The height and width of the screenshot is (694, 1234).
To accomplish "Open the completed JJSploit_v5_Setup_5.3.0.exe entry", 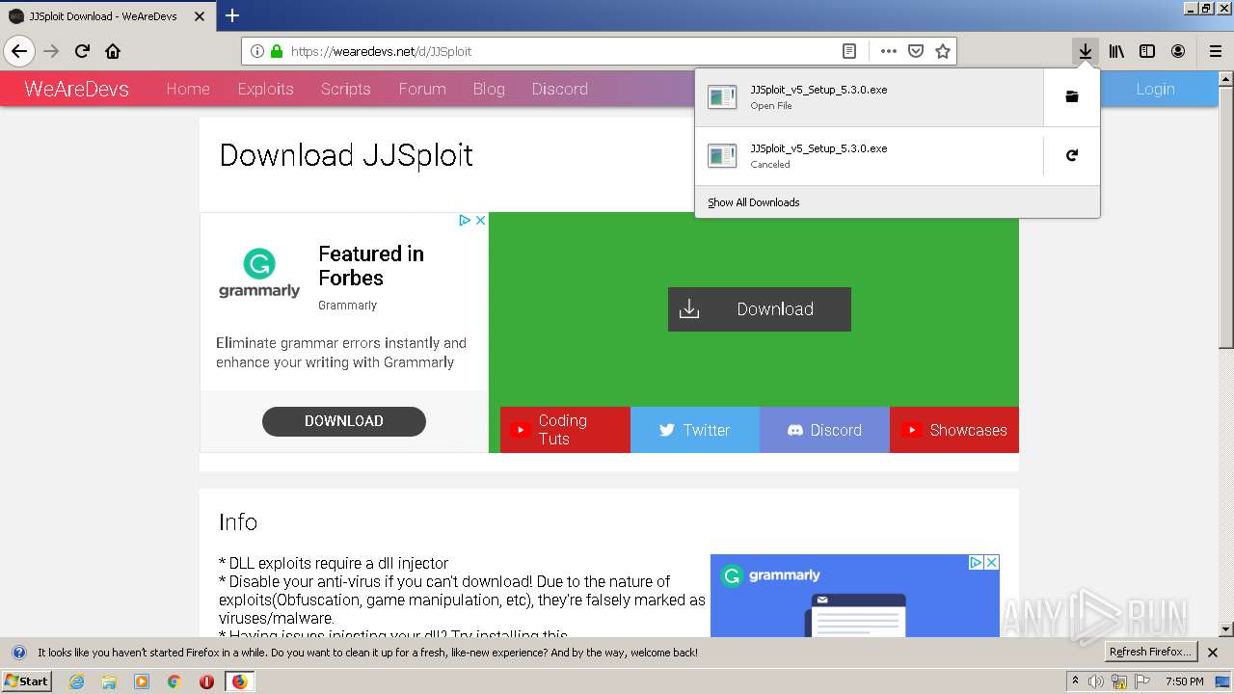I will 869,97.
